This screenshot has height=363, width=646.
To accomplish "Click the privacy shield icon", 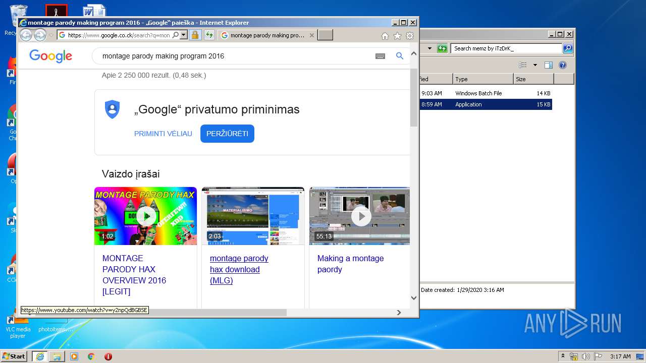I will pyautogui.click(x=112, y=109).
